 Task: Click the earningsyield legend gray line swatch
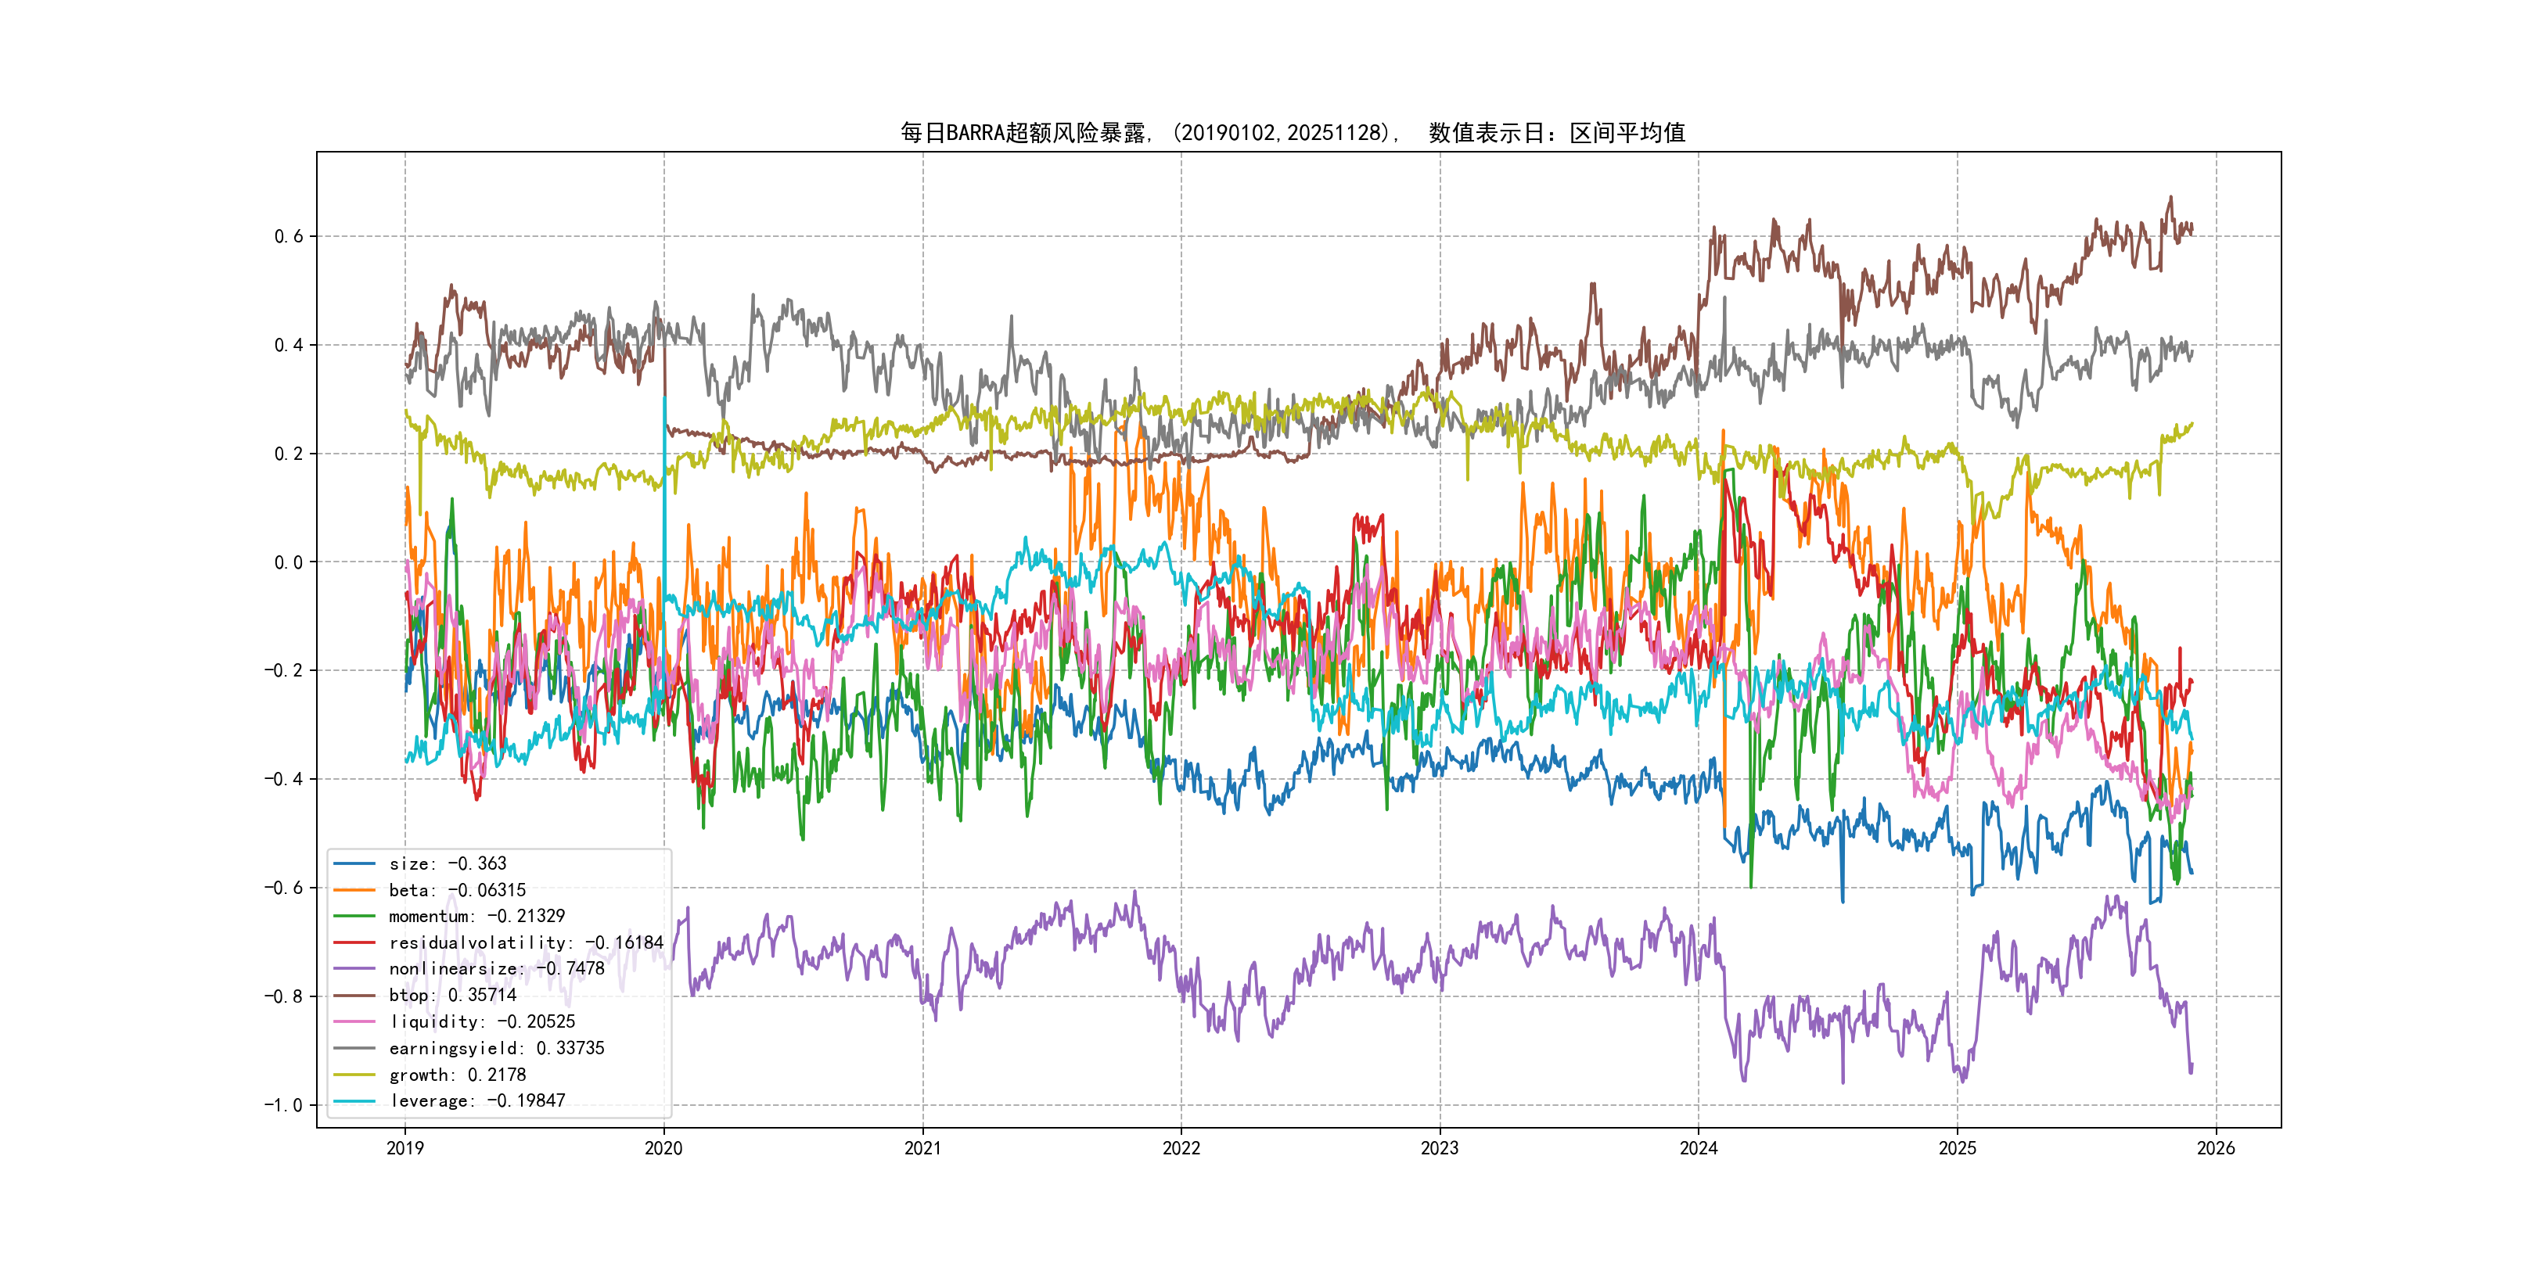click(354, 1049)
